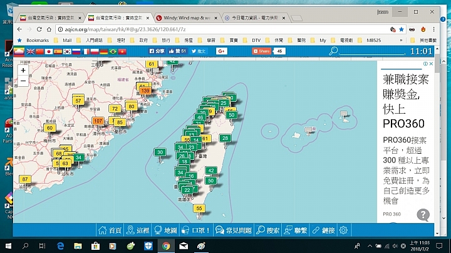The height and width of the screenshot is (253, 451).
Task: Click the aqicn cloud logo icon
Action: tap(19, 51)
